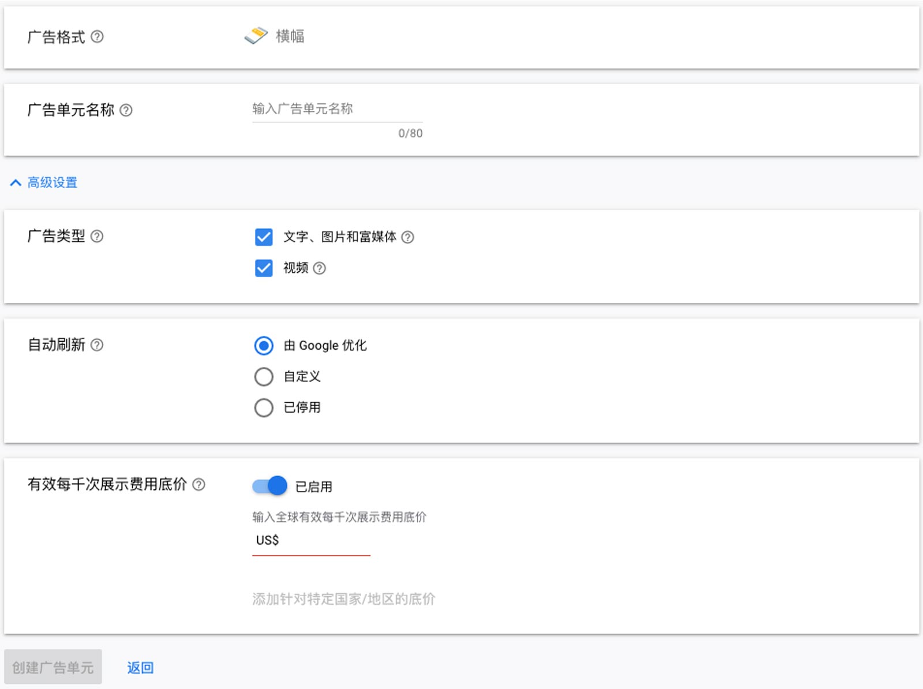Viewport: 923px width, 689px height.
Task: Toggle off the 已启用 eCPM floor switch
Action: (269, 486)
